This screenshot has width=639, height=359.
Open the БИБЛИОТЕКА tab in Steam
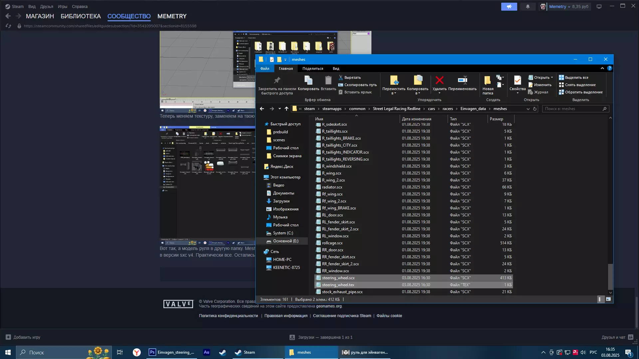(81, 16)
